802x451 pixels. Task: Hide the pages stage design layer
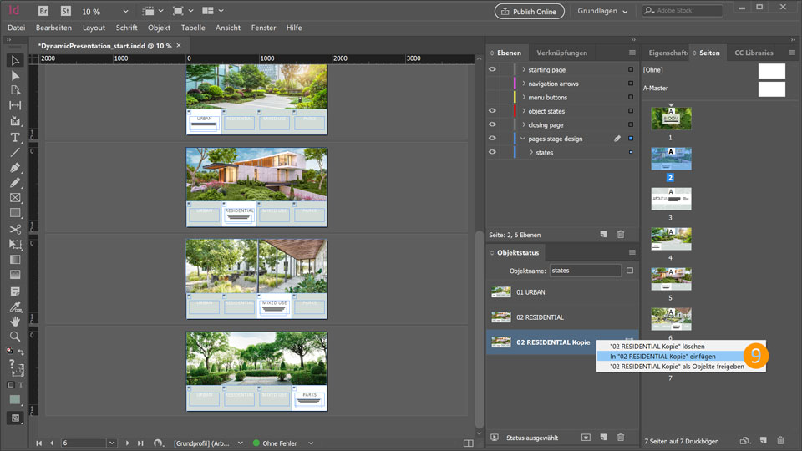coord(492,138)
